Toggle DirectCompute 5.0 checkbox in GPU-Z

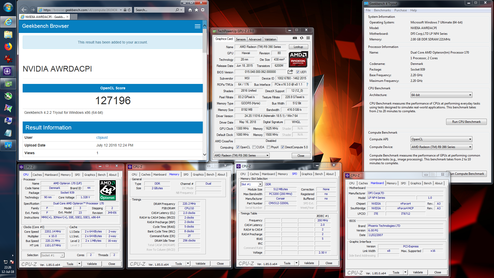click(x=283, y=147)
